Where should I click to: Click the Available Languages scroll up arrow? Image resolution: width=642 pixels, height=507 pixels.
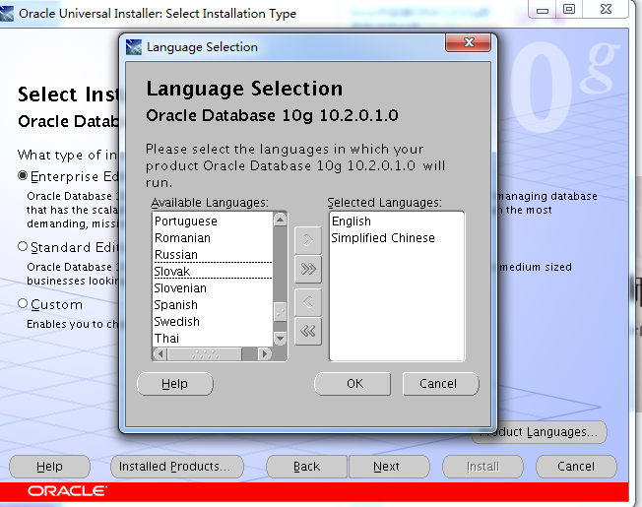(x=280, y=220)
